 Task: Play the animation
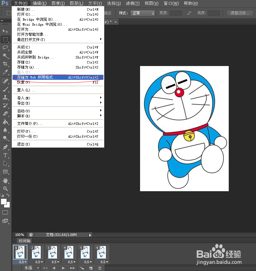pyautogui.click(x=63, y=268)
